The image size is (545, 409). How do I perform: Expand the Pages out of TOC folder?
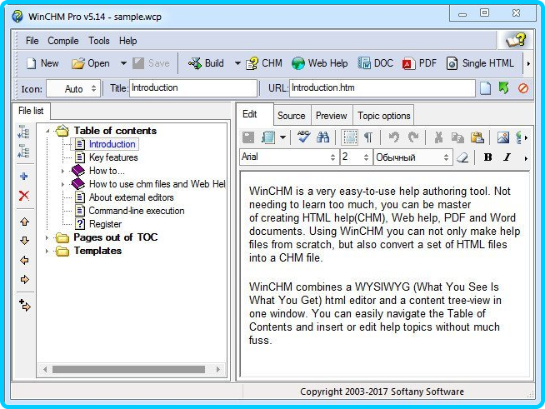[x=47, y=238]
